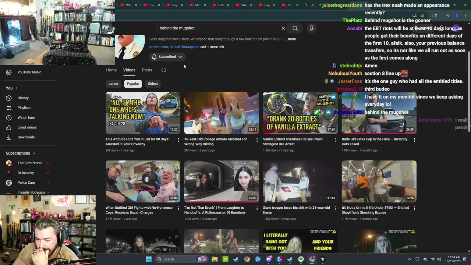Open Windows Start menu

tap(149, 259)
